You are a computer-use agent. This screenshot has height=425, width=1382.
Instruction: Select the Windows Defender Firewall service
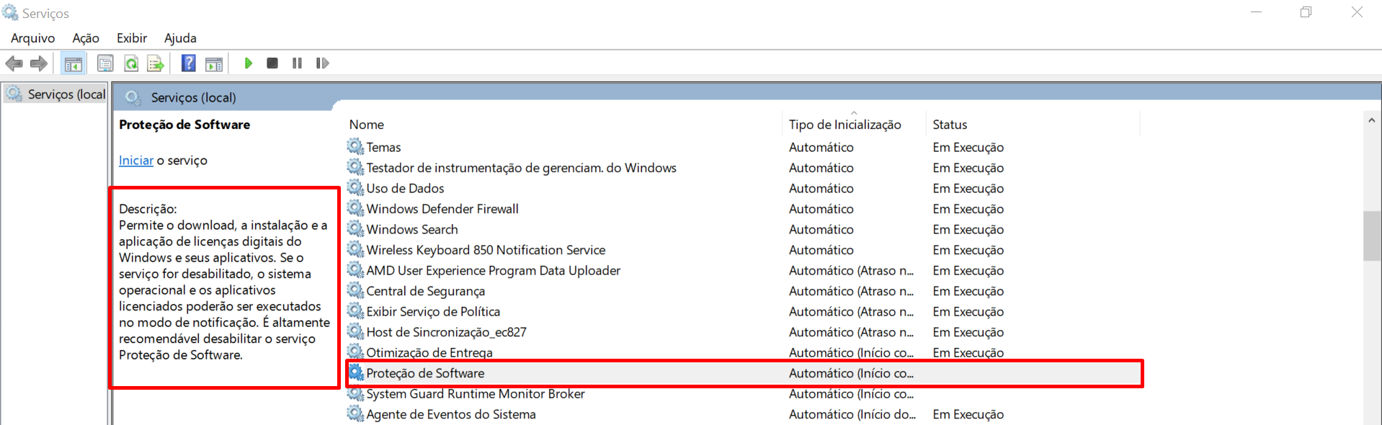(x=744, y=209)
